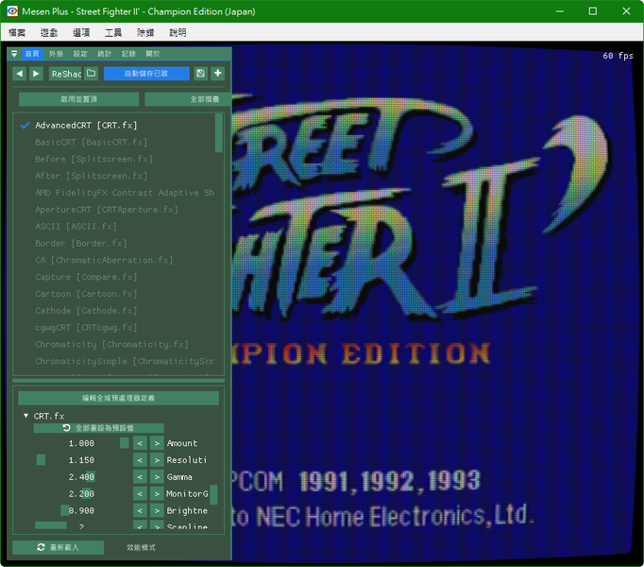Click 編輯全域預處理器定義 button
The width and height of the screenshot is (644, 567).
tap(118, 398)
